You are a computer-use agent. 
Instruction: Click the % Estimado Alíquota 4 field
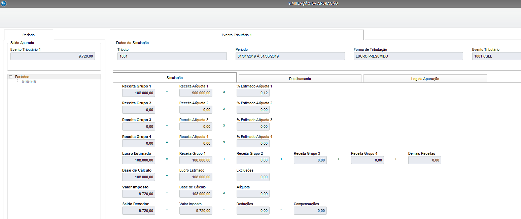[253, 143]
